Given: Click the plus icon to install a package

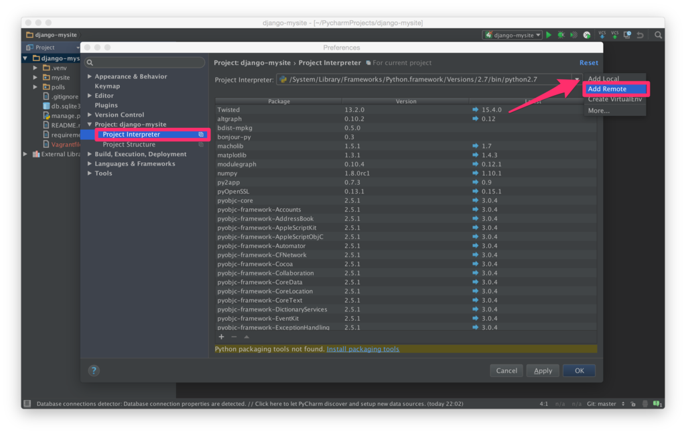Looking at the screenshot, I should [x=221, y=337].
